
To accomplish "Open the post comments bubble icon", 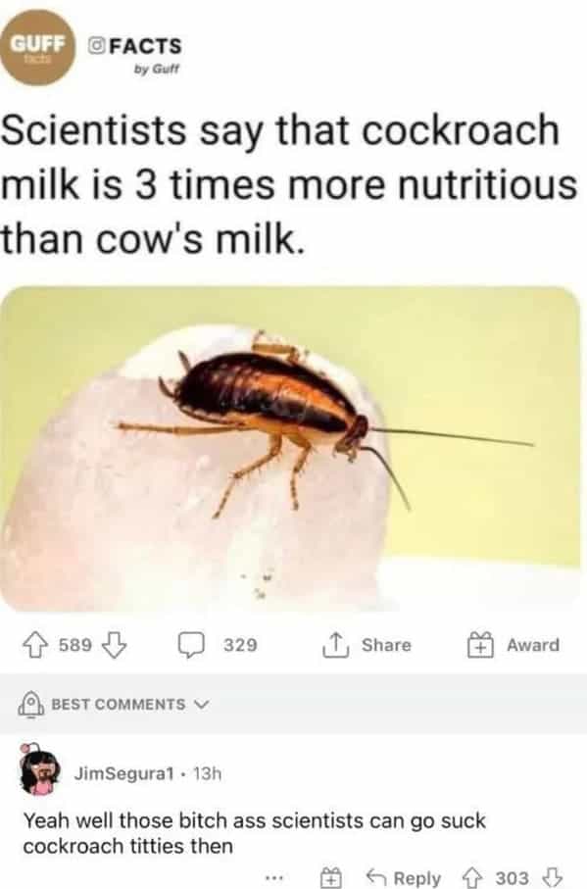I will [x=191, y=645].
